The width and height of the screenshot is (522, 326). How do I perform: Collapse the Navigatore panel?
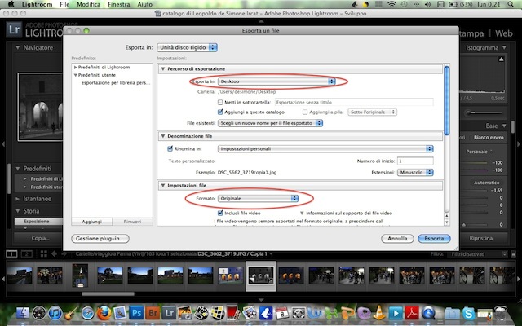18,47
